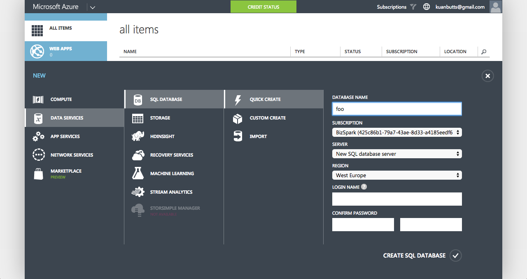527x279 pixels.
Task: Select the Compute menu item
Action: point(74,99)
